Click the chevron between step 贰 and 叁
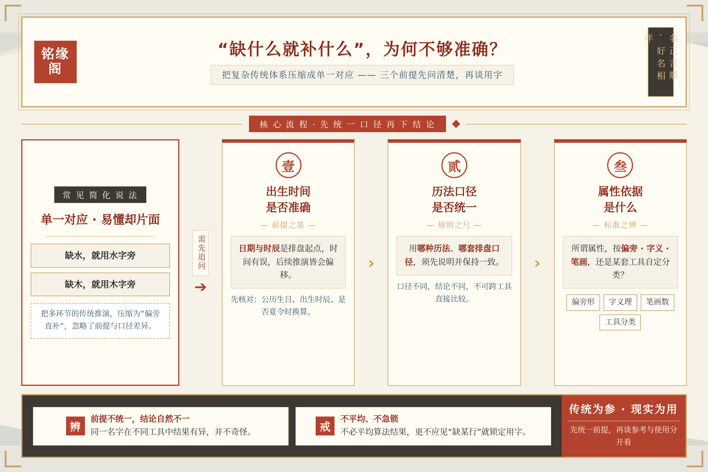The image size is (708, 472). 537,264
